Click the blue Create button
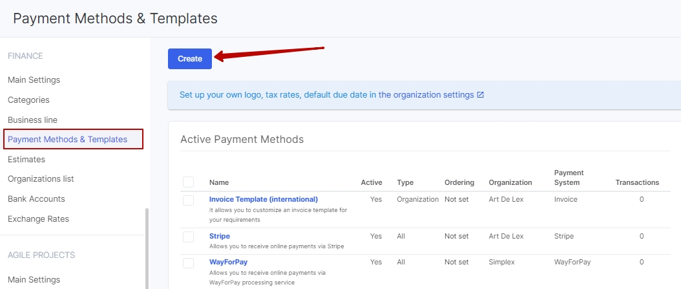Viewport: 681px width, 289px height. pos(190,59)
